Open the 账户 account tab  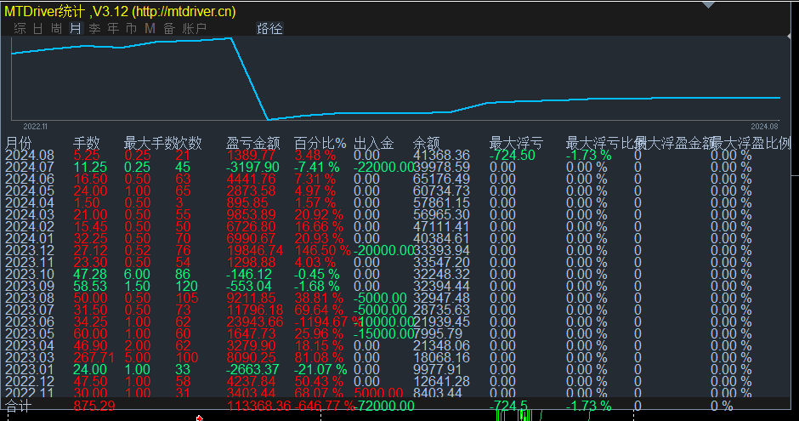[194, 29]
